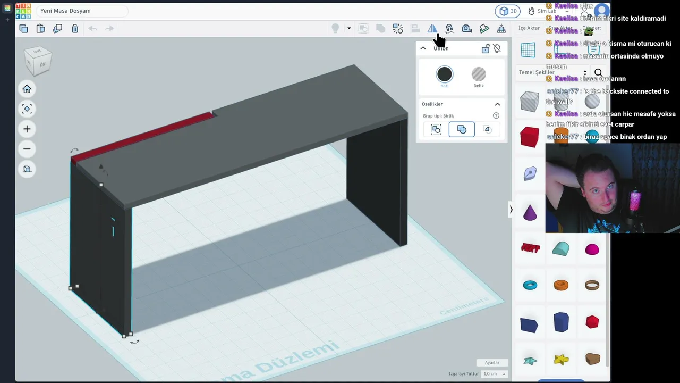This screenshot has width=680, height=383.
Task: Click the Paste icon in the toolbar
Action: coord(40,29)
